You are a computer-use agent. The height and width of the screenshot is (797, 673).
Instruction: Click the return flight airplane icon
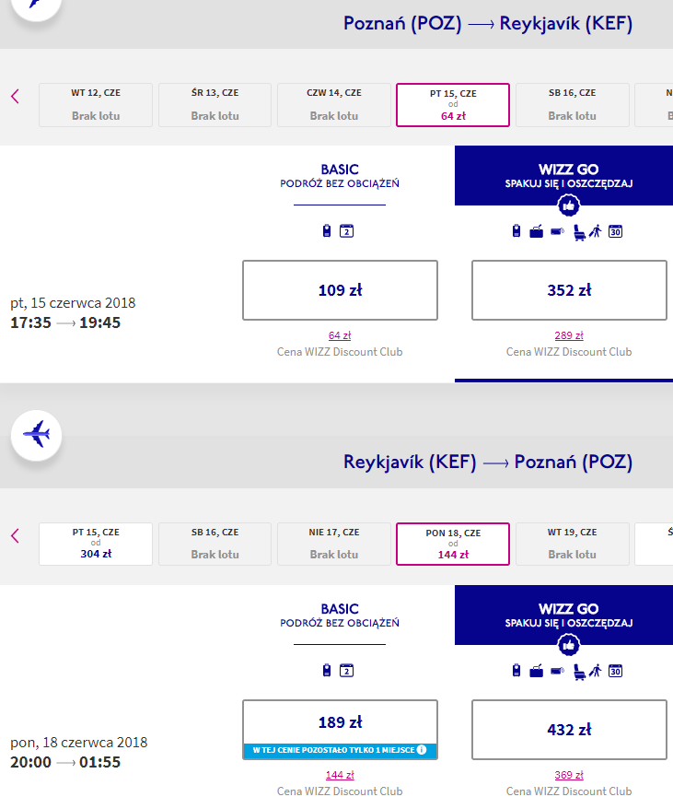(x=37, y=435)
